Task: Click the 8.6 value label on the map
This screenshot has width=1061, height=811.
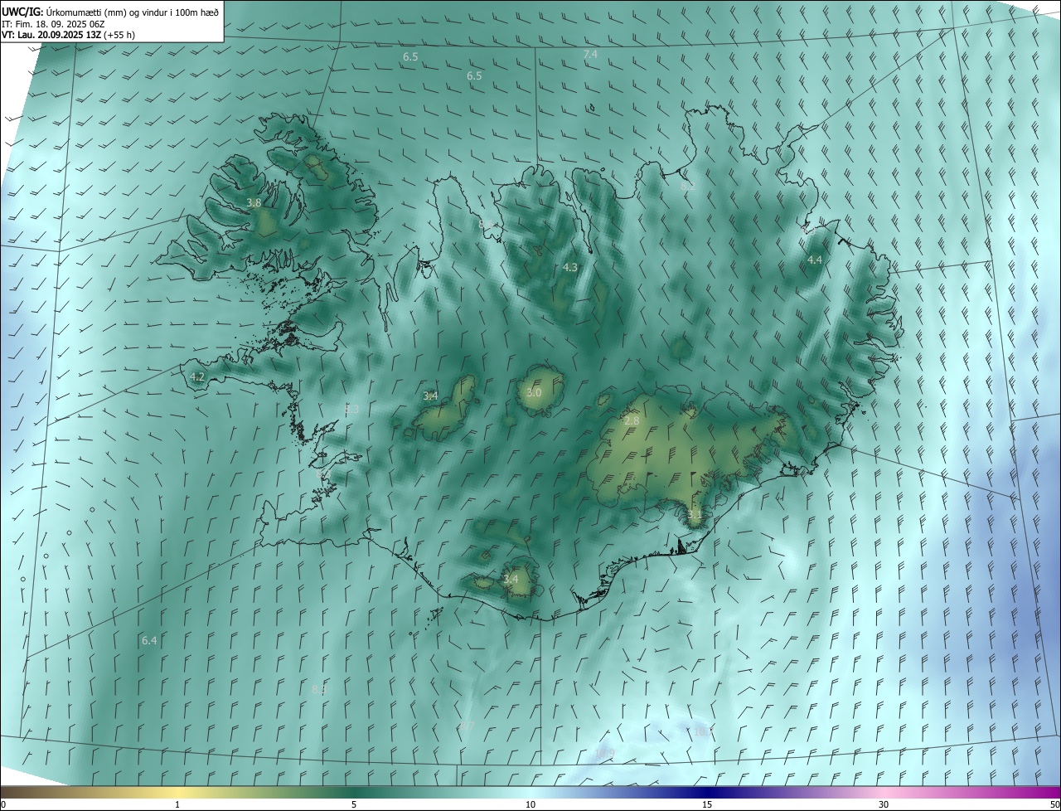Action: point(486,224)
